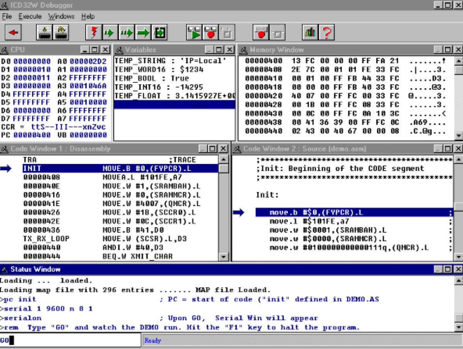463x349 pixels.
Task: Click the first load-to-target toolbar icon
Action: click(x=44, y=32)
